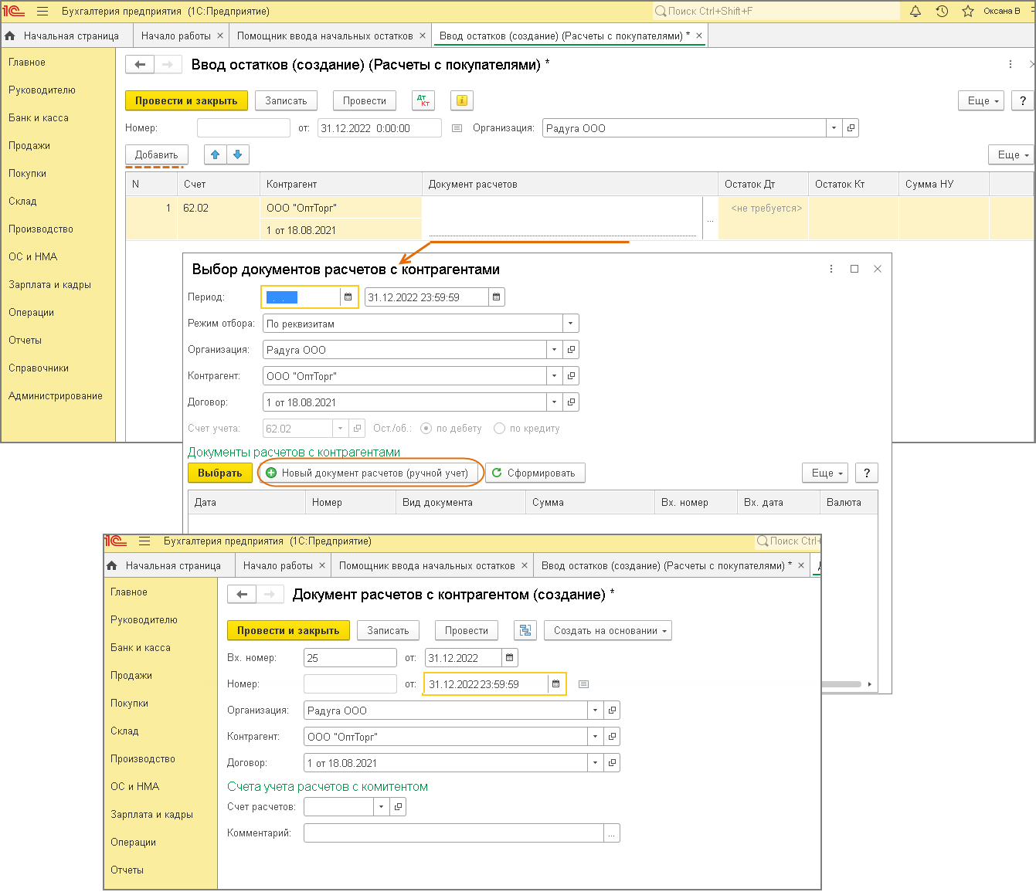This screenshot has height=892, width=1036.
Task: Open Организация Радуга ООО link icon in top form
Action: [x=851, y=128]
